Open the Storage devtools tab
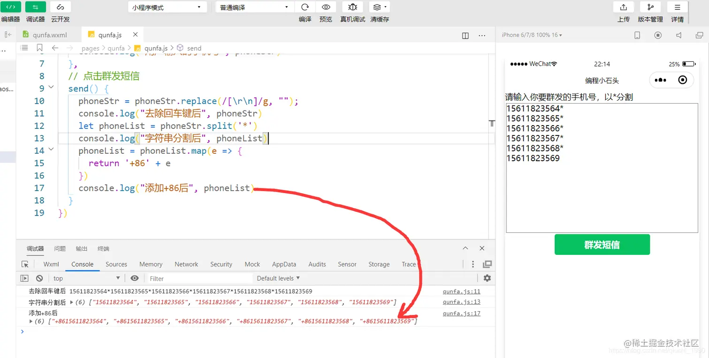The width and height of the screenshot is (709, 358). 379,264
